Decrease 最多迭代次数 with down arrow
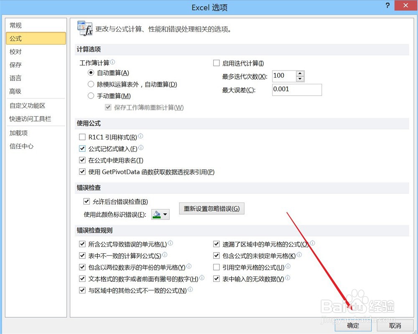This screenshot has width=418, height=334. coord(300,79)
